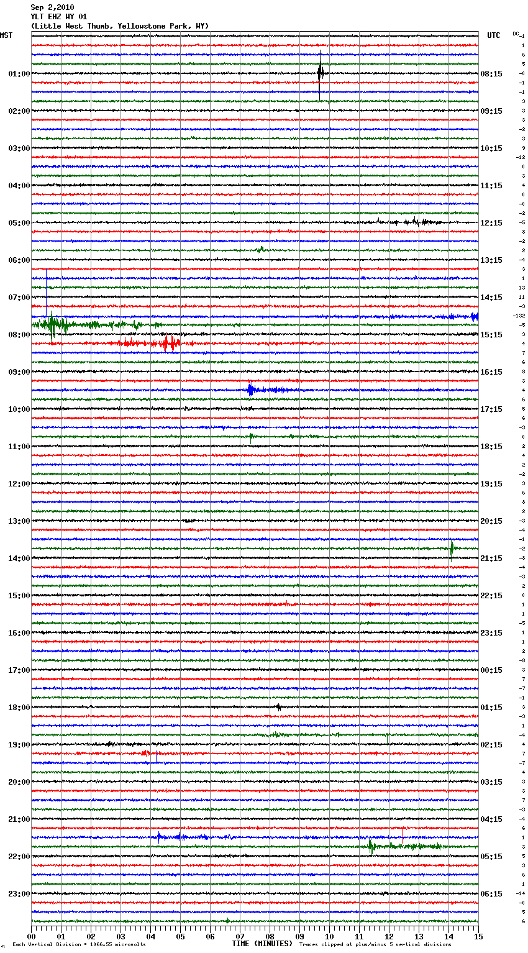Click the "09:15" UTC time label
Image resolution: width=528 pixels, height=953 pixels.
[491, 111]
